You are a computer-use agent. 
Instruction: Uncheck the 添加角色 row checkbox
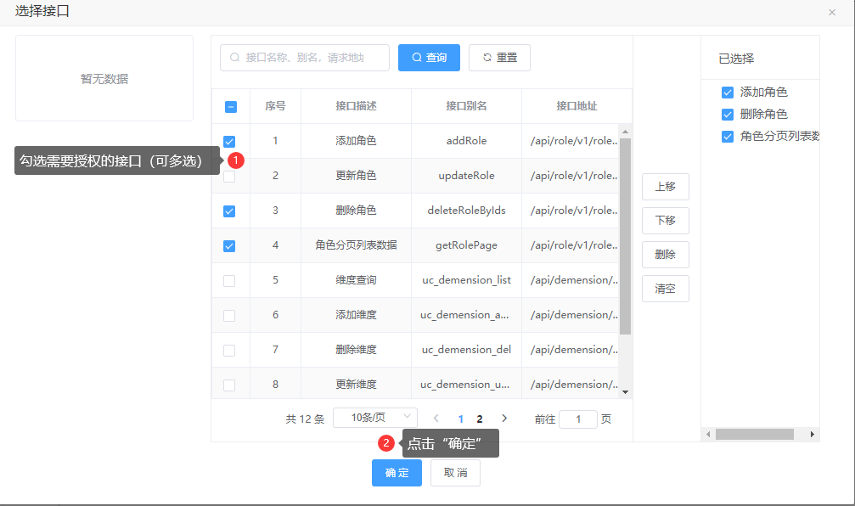click(229, 142)
